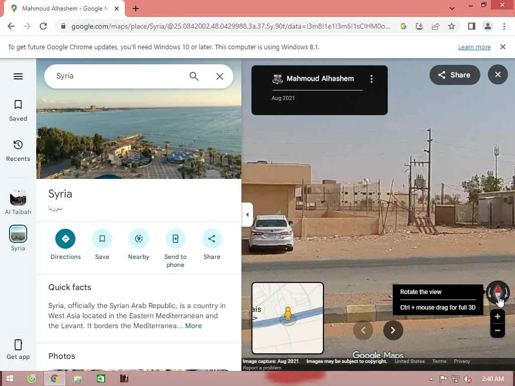
Task: Zoom in the Street View image
Action: pos(497,317)
